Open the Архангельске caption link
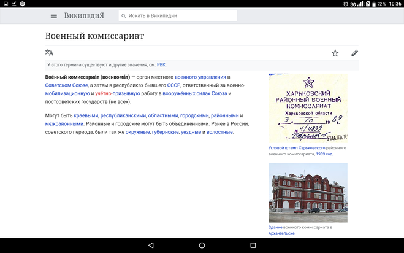Image resolution: width=404 pixels, height=253 pixels. (281, 233)
